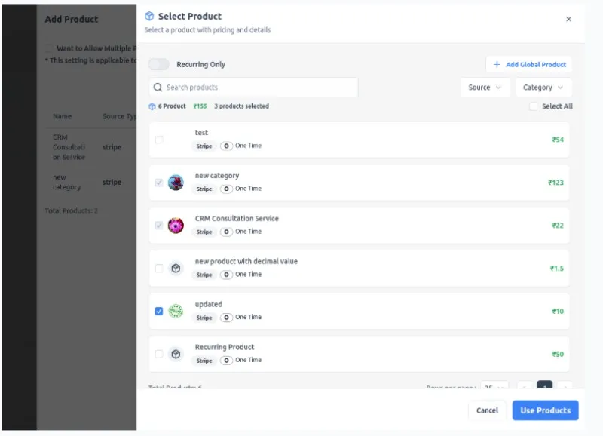
Task: Click the One Time icon in new category row
Action: point(227,189)
